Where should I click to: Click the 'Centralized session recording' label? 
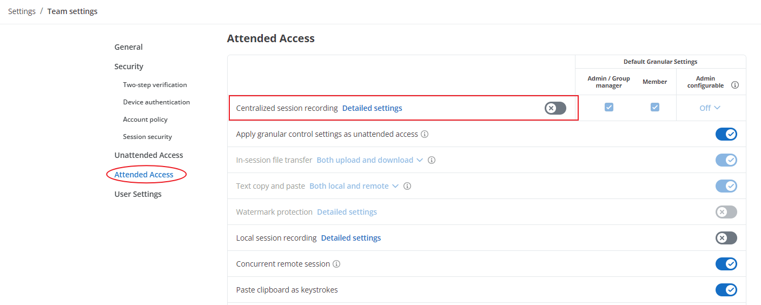287,108
